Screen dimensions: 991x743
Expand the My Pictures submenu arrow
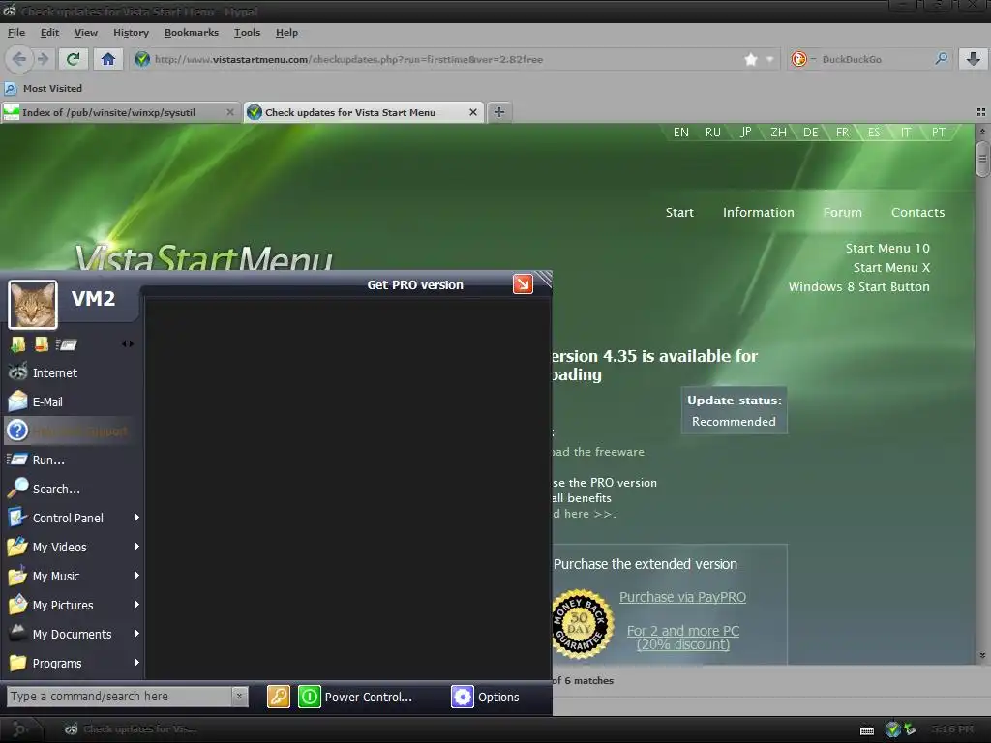point(137,605)
